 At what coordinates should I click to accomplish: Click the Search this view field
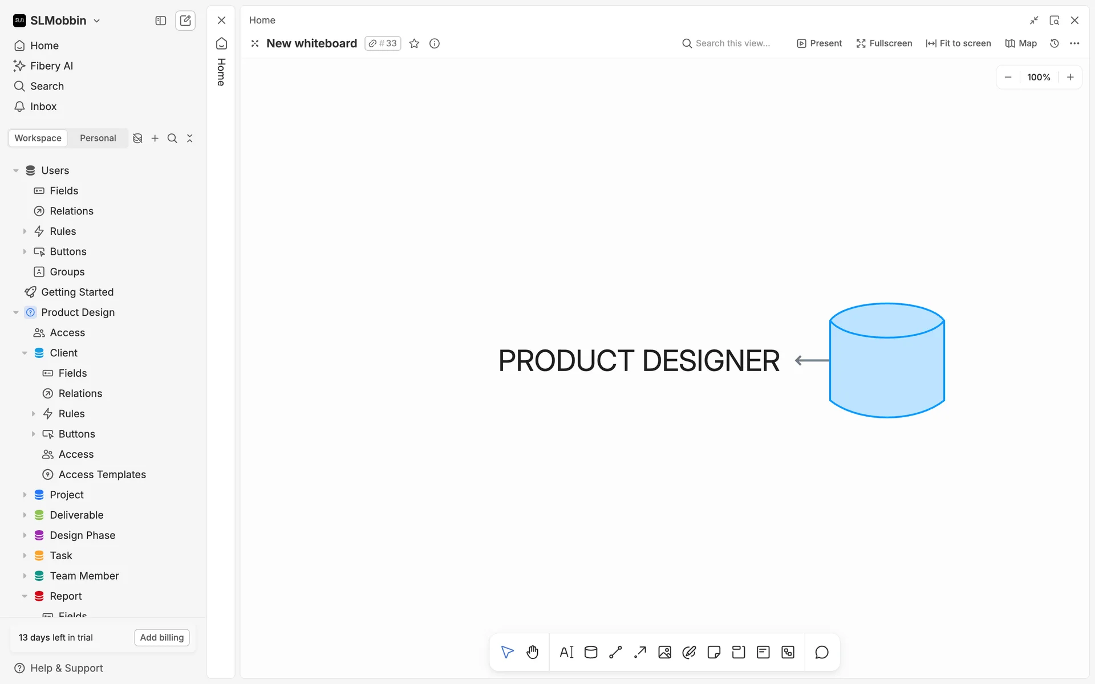pyautogui.click(x=732, y=43)
